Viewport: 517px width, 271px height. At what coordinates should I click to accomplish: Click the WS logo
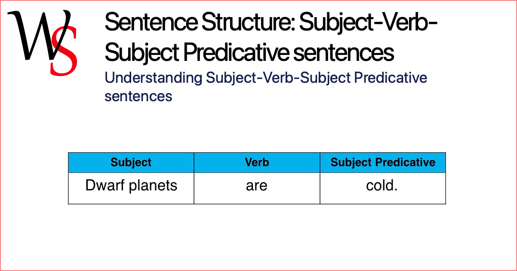click(x=43, y=41)
